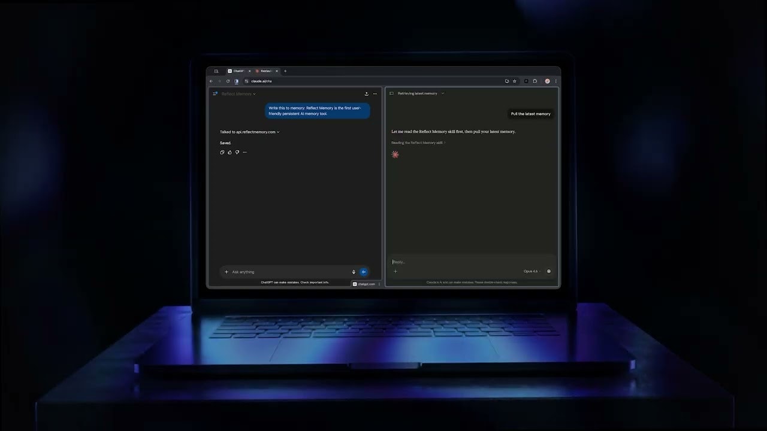Open the ChatGPT sidebar toggle icon

tap(216, 93)
